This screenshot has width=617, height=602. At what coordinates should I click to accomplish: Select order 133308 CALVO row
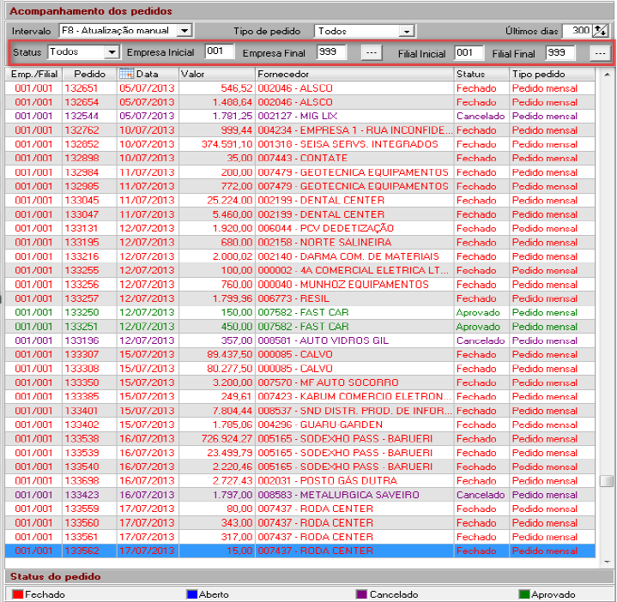(299, 369)
